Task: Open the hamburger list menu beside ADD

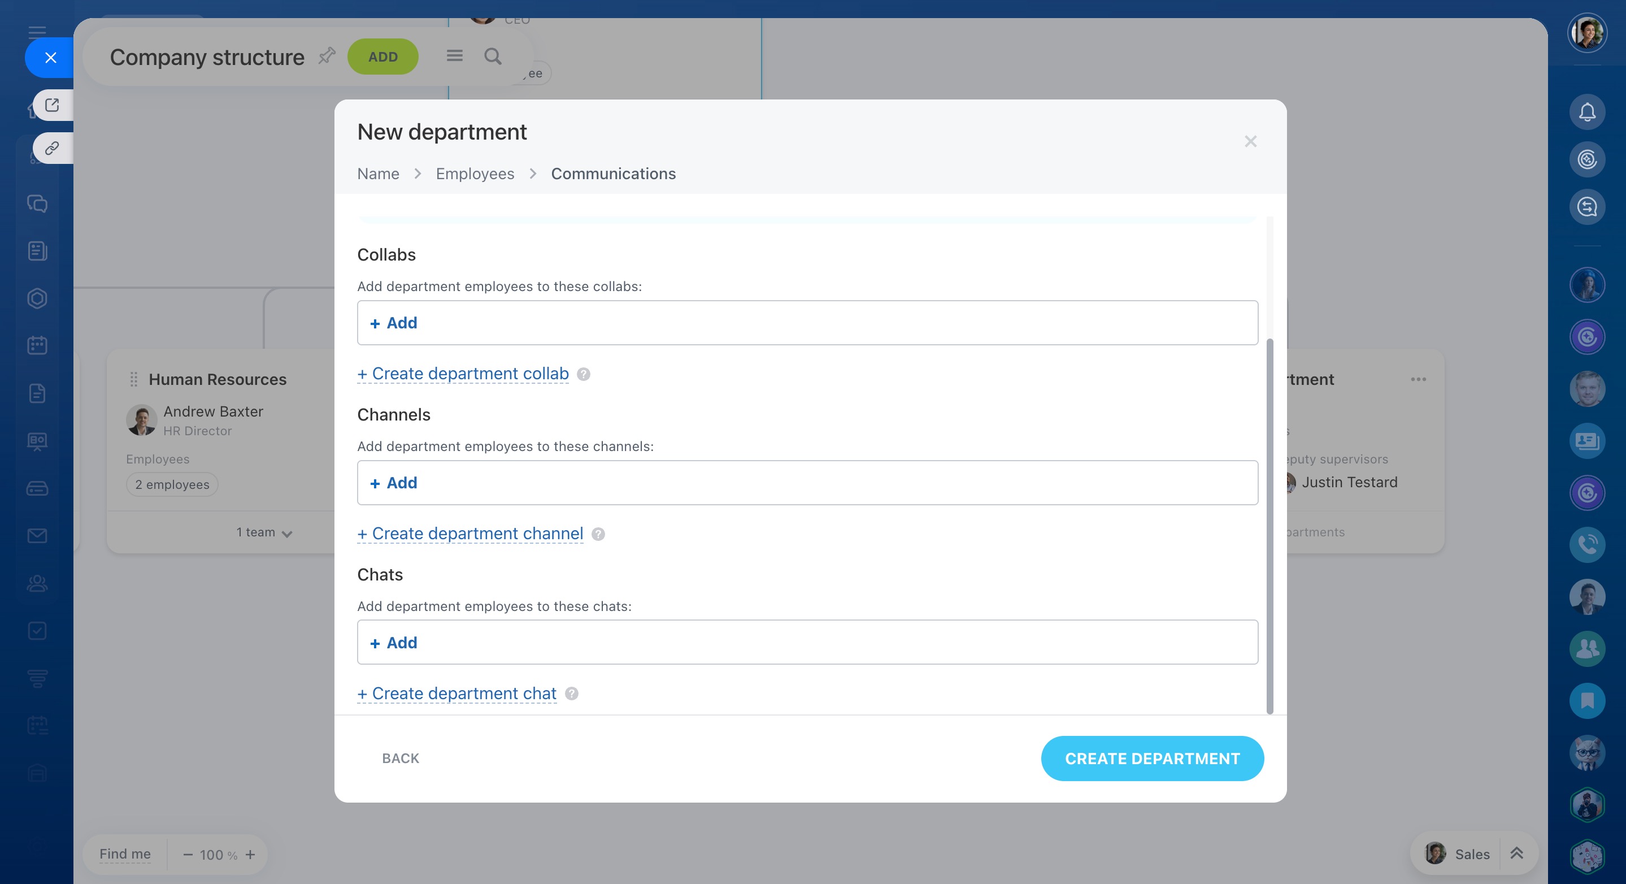Action: click(x=454, y=56)
